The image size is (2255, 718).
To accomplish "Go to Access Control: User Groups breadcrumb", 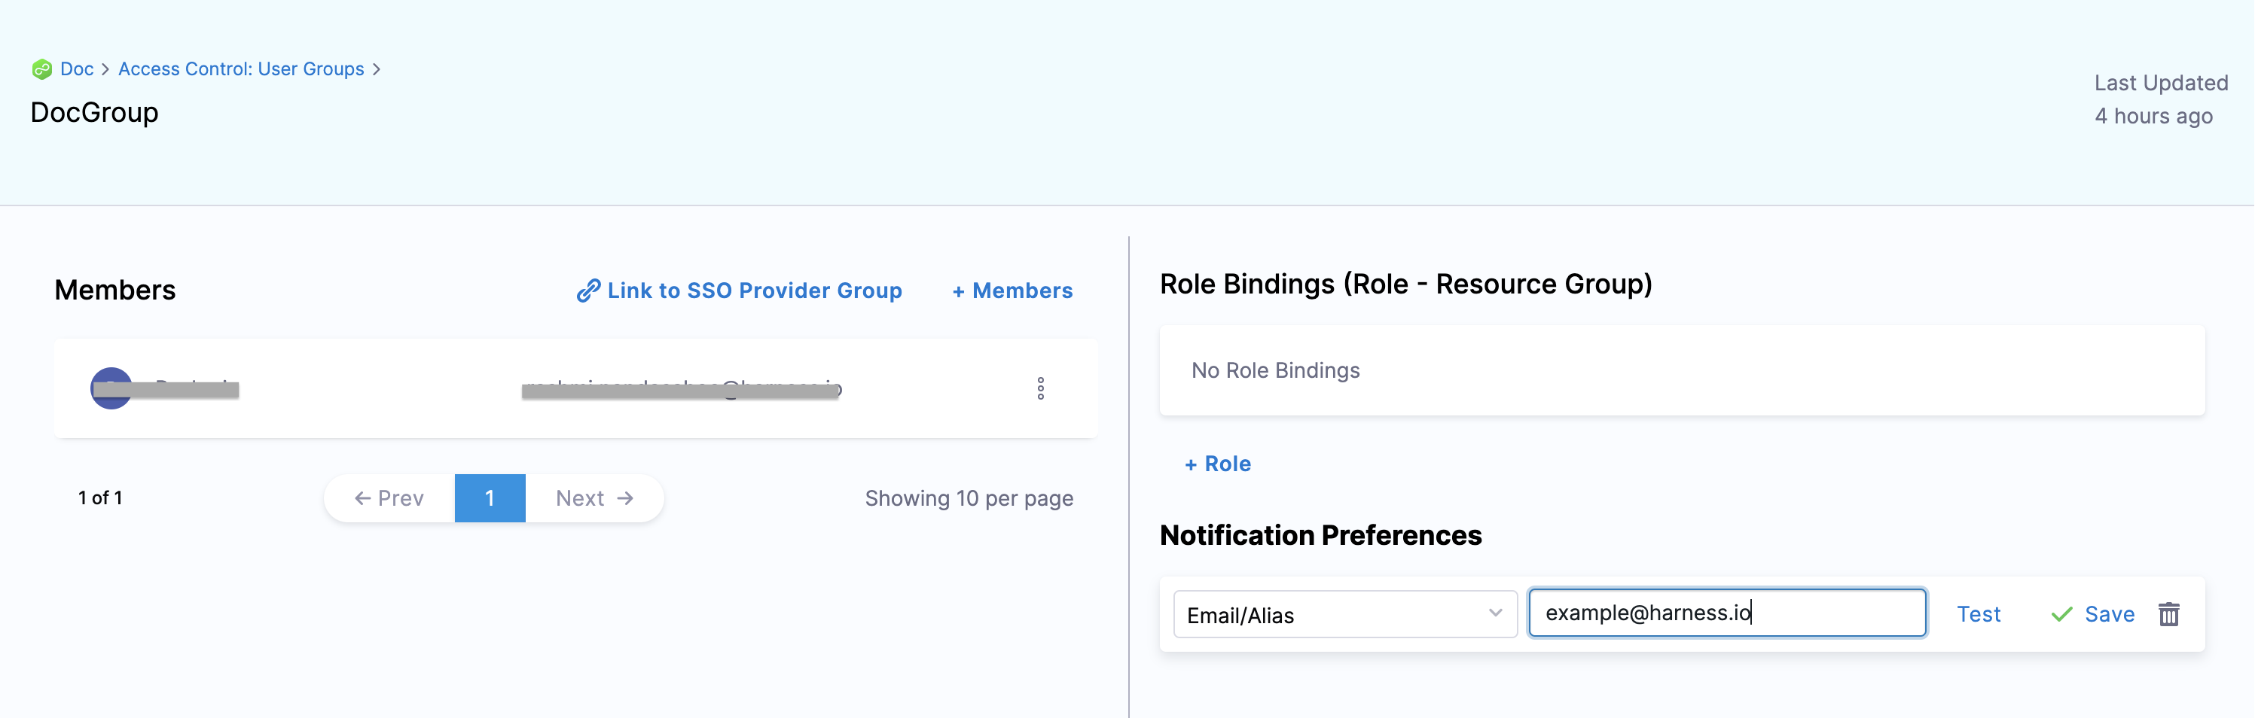I will pos(241,69).
